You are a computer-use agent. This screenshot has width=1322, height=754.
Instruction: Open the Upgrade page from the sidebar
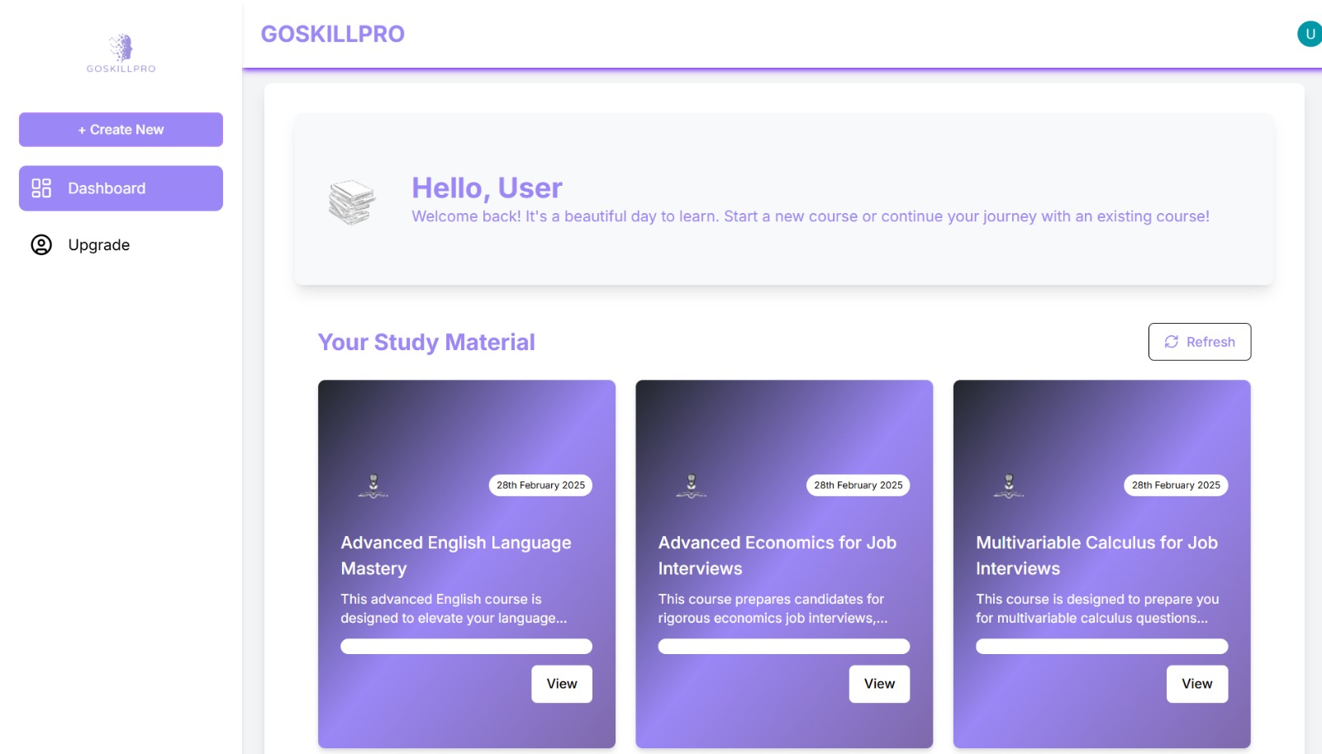pyautogui.click(x=98, y=244)
